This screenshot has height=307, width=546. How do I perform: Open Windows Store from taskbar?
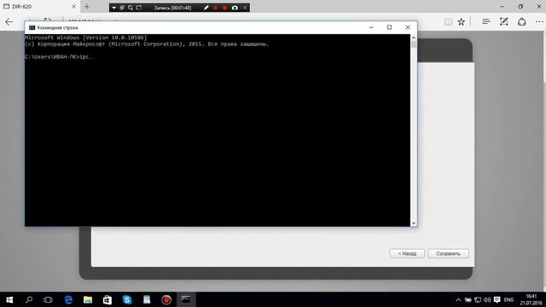pyautogui.click(x=107, y=299)
